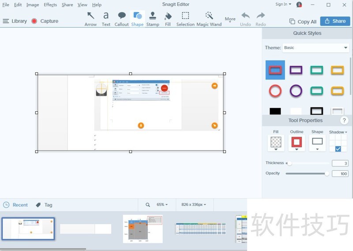Toggle the checked shadow direction box
The image size is (353, 251).
coord(338,149)
